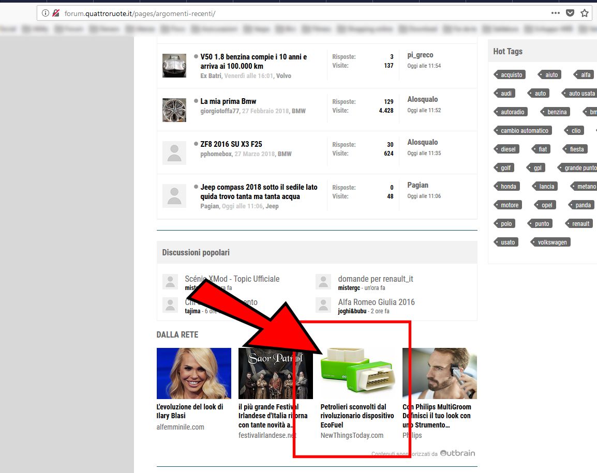Select the benzina hot tag
This screenshot has height=473, width=597.
click(x=555, y=112)
